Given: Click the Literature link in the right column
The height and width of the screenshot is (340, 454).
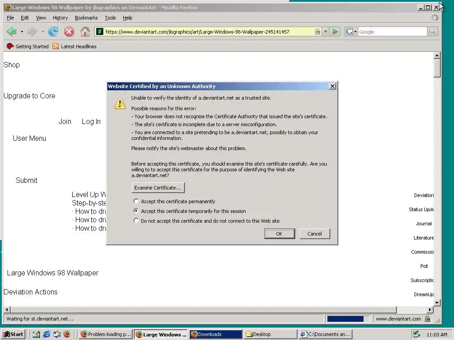Looking at the screenshot, I should (x=423, y=238).
